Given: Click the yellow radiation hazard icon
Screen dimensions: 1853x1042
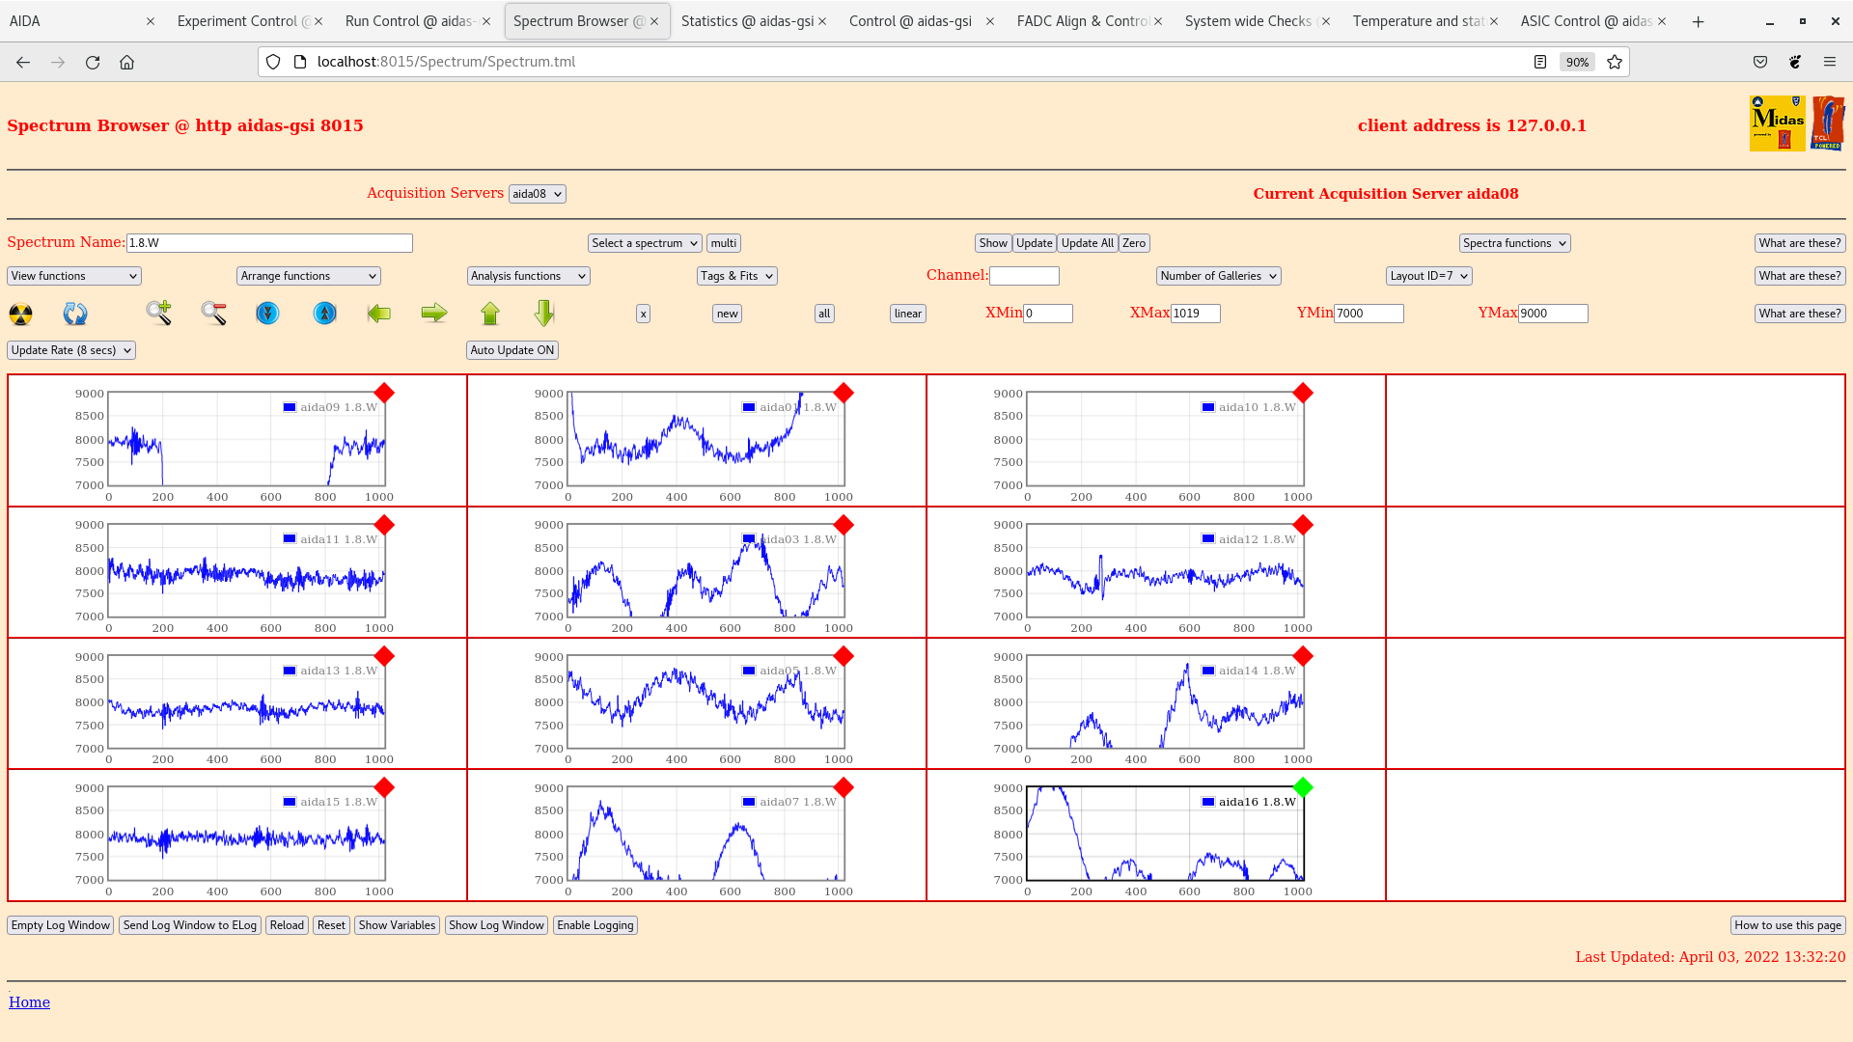Looking at the screenshot, I should 20,314.
